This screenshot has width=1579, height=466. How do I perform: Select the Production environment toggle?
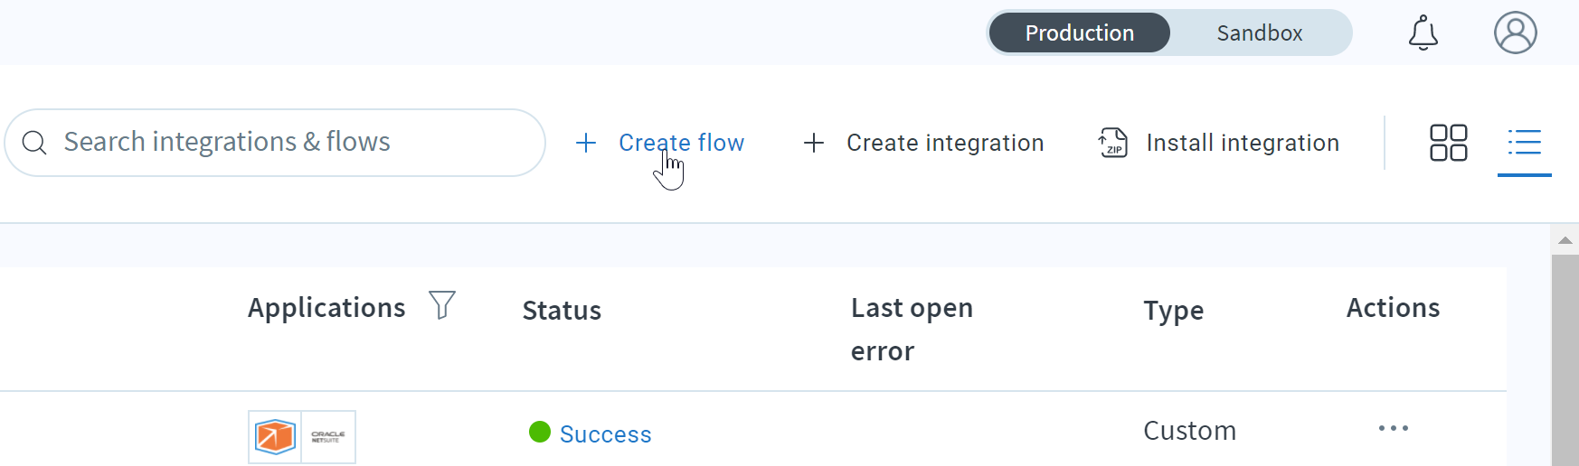pos(1079,33)
